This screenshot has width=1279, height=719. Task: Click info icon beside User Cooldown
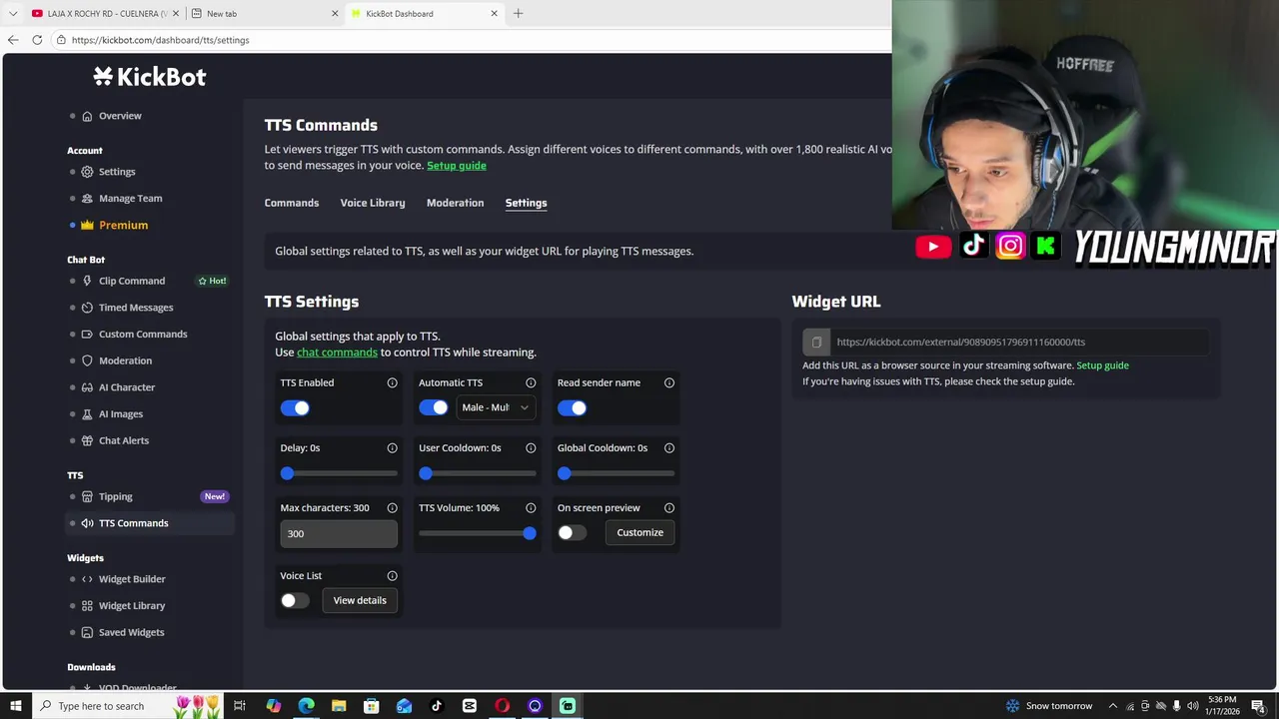(531, 448)
